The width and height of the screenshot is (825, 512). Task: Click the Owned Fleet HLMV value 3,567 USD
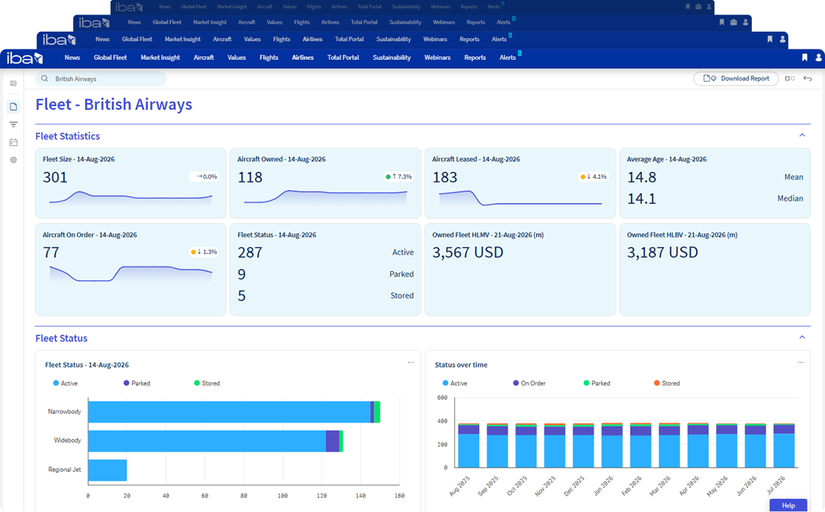[x=468, y=252]
